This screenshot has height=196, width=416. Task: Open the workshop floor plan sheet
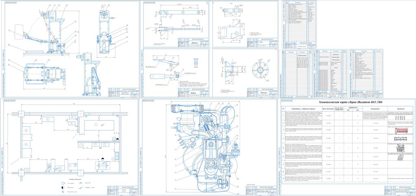click(x=69, y=147)
